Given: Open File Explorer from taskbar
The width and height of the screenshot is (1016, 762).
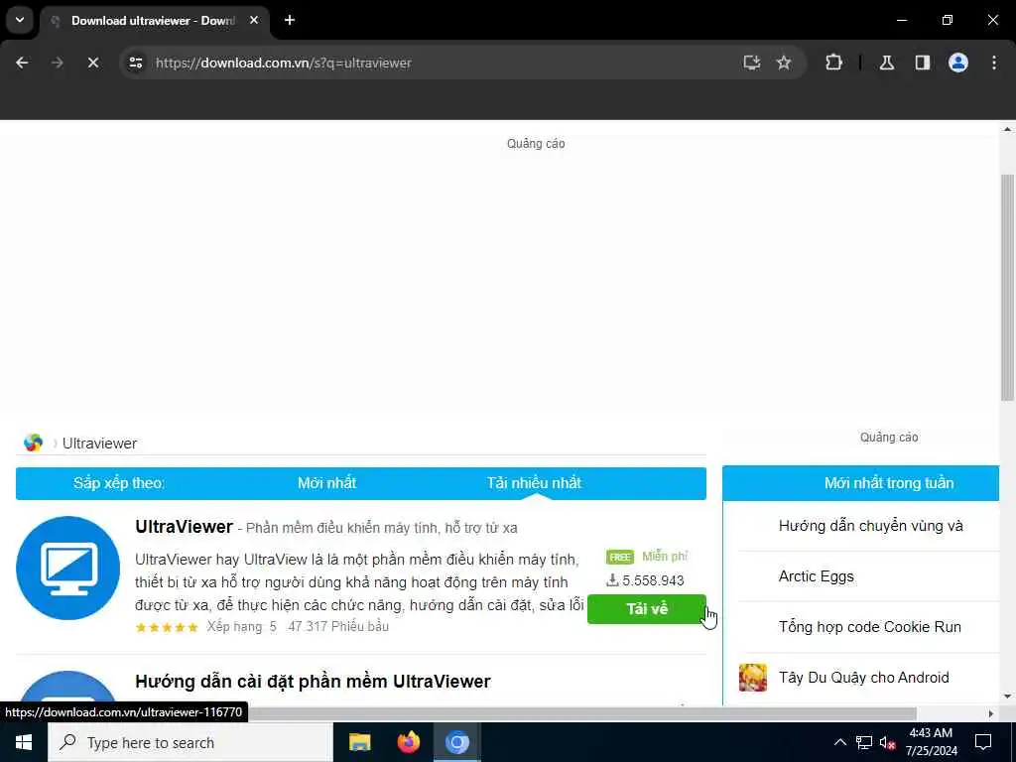Looking at the screenshot, I should point(359,742).
